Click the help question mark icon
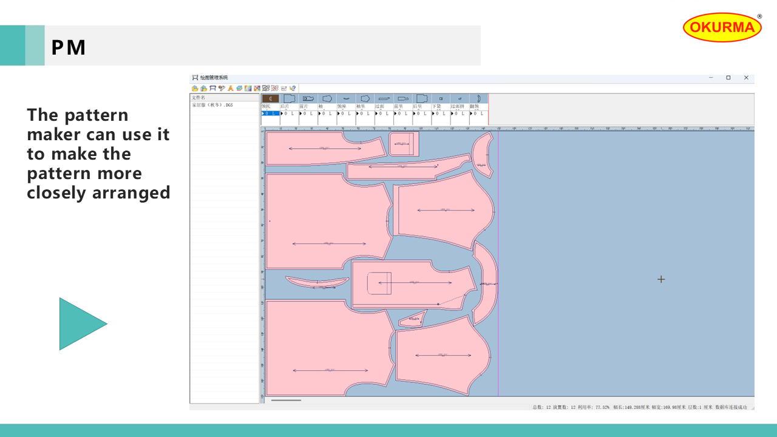777x437 pixels. coord(293,88)
